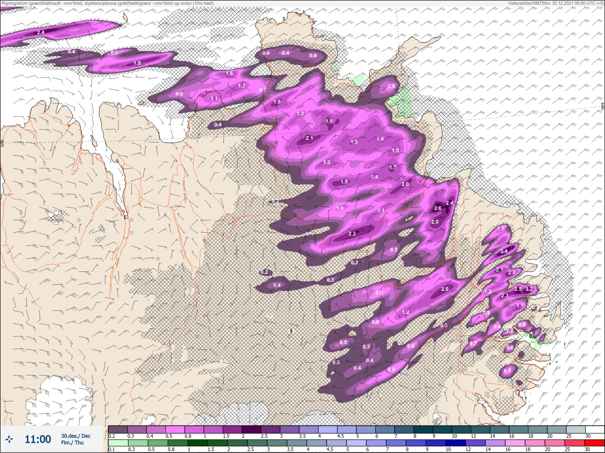Click the 2.2 precipitation value on the map
Viewport: 605px width, 453px height.
352,234
